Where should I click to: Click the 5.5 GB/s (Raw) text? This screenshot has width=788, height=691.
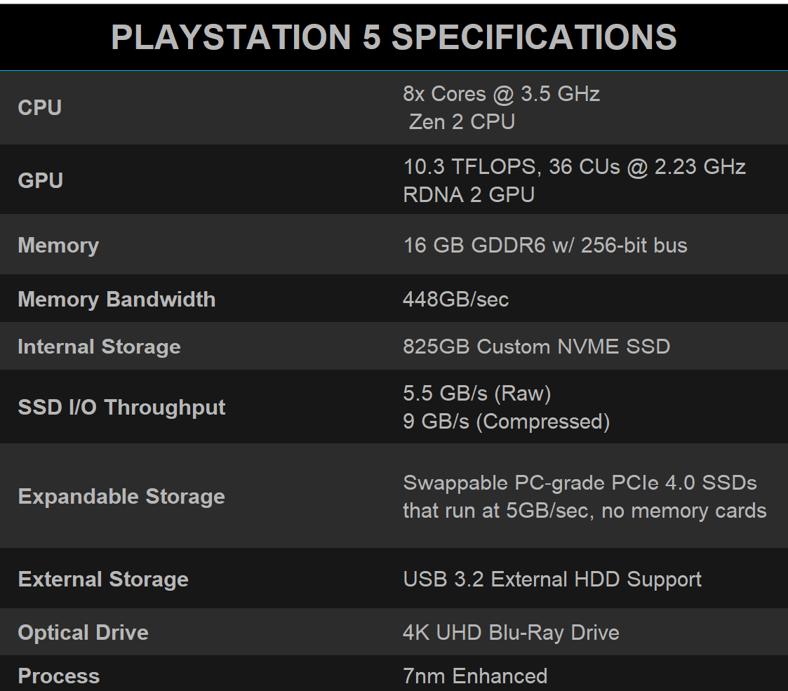[476, 394]
